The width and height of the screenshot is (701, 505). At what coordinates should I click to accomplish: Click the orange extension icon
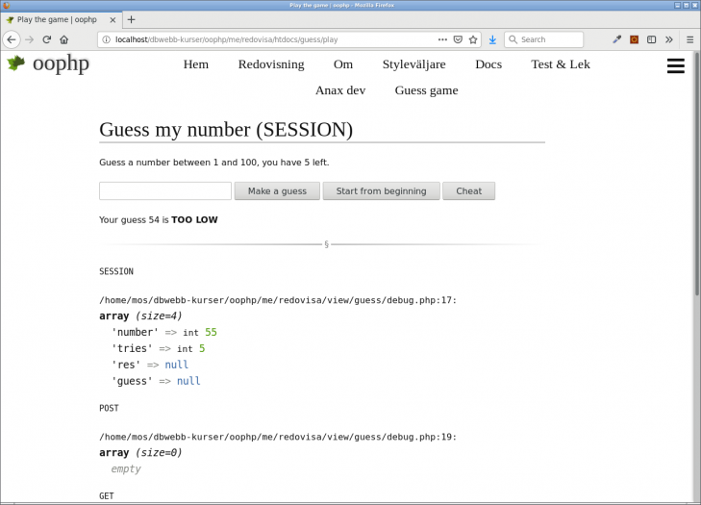634,39
